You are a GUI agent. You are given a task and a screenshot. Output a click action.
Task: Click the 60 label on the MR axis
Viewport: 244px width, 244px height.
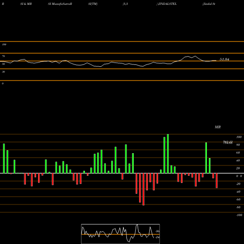click(x=238, y=153)
